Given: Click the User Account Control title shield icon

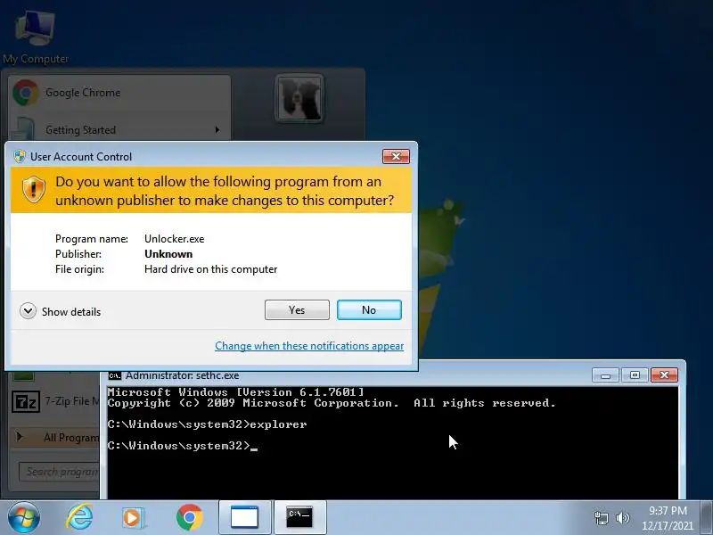Looking at the screenshot, I should tap(20, 156).
